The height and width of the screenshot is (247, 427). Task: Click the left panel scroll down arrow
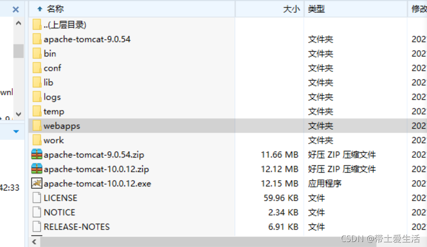(18, 114)
